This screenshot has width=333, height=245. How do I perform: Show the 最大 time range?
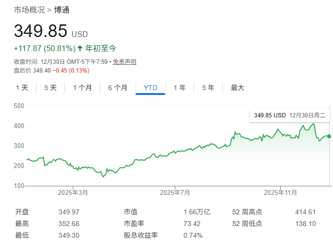(237, 88)
